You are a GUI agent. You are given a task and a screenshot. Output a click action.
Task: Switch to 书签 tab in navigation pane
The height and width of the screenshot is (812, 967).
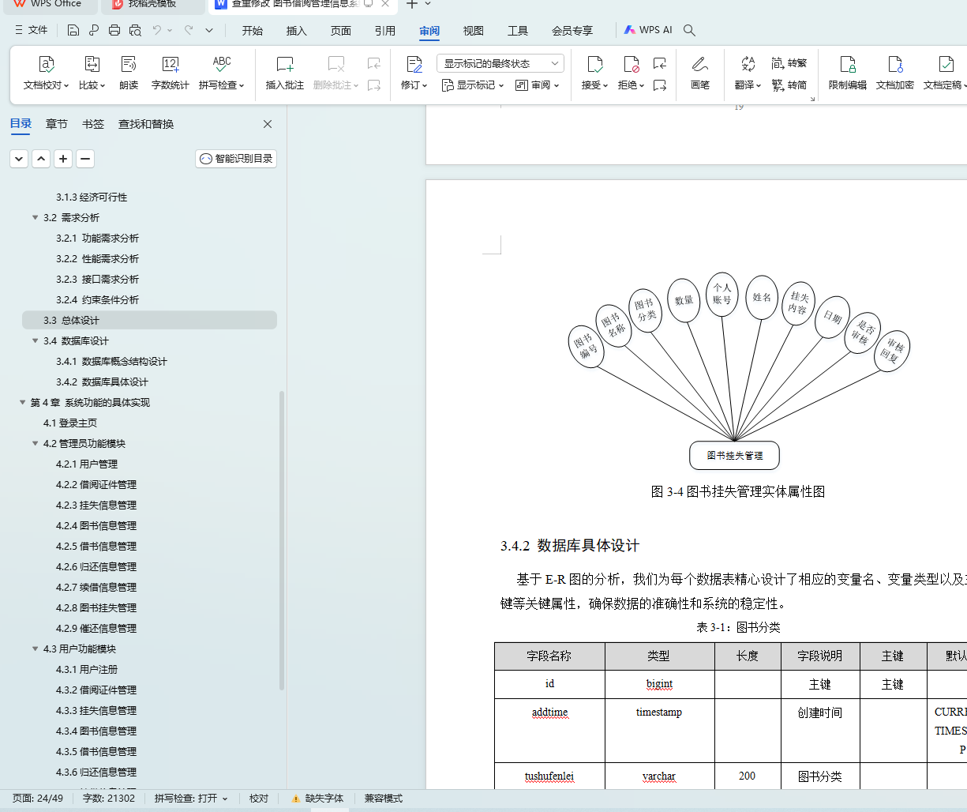point(92,124)
